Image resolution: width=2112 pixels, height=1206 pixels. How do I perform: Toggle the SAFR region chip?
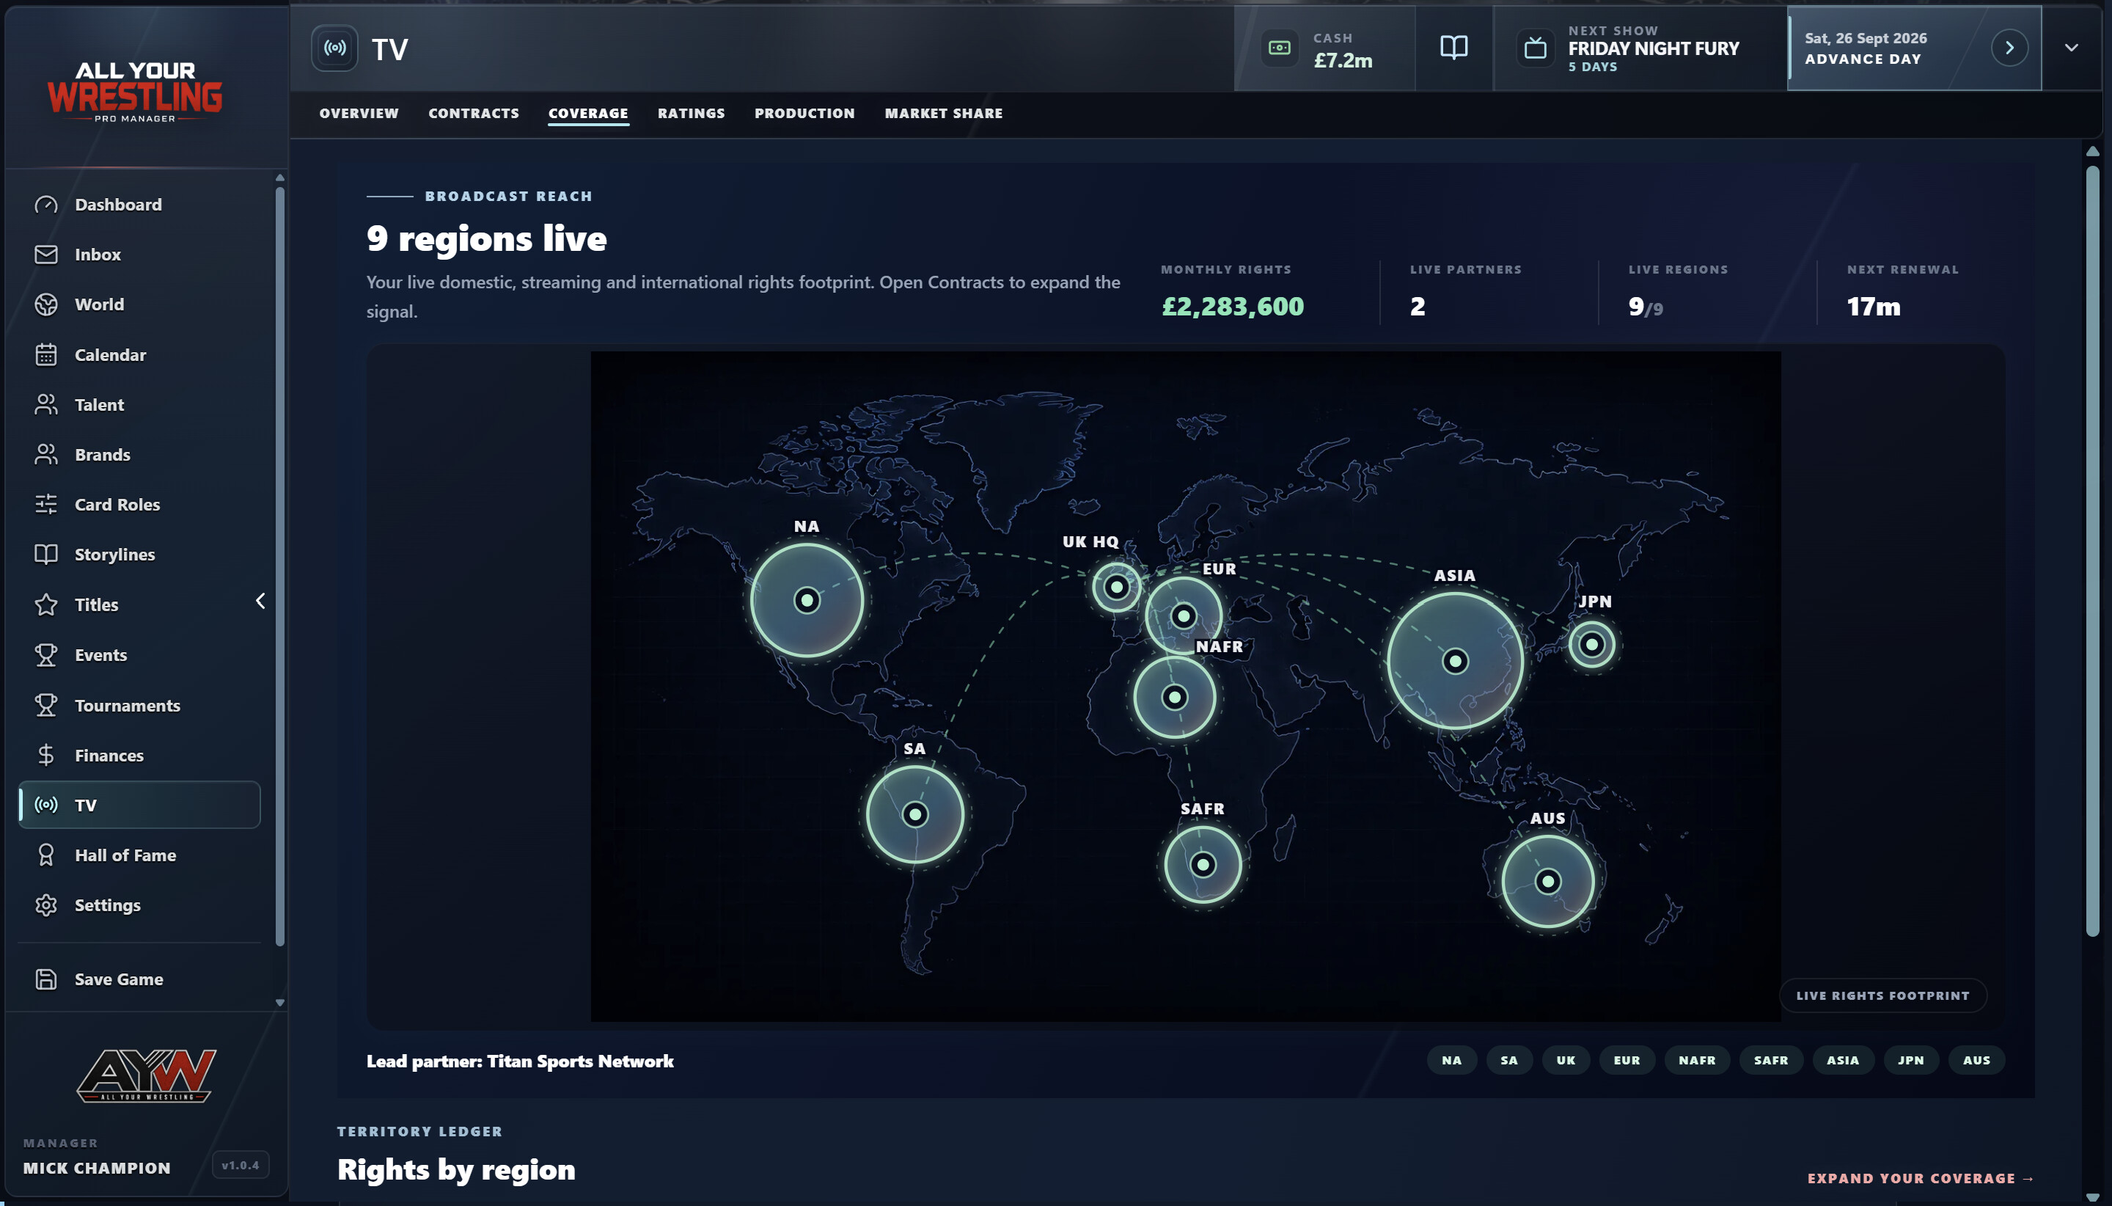(x=1770, y=1060)
